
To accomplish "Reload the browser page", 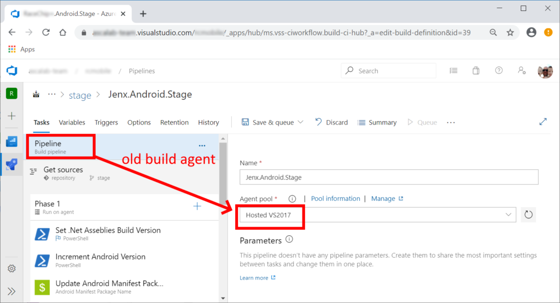I will click(x=46, y=32).
